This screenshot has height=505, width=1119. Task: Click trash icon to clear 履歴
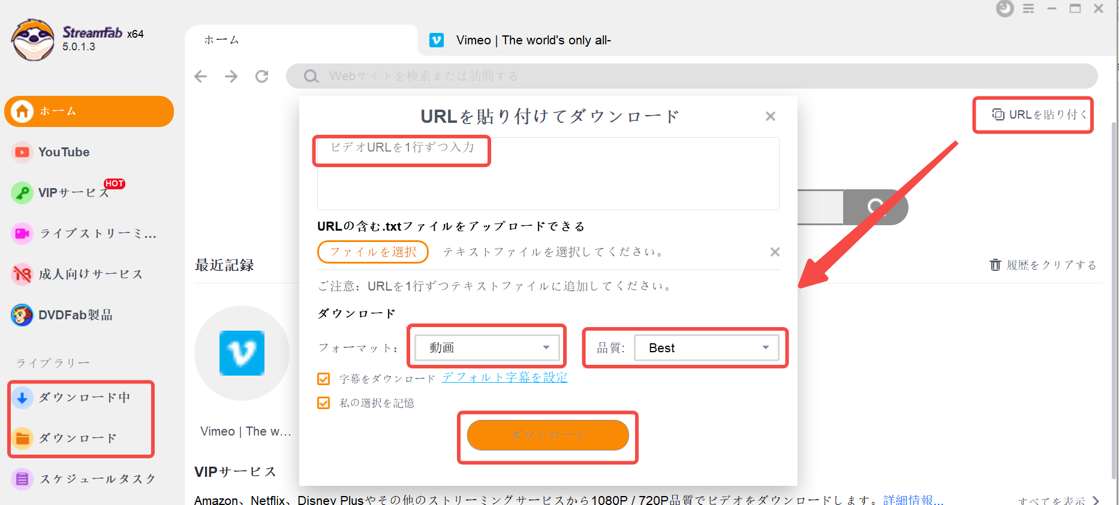[995, 265]
